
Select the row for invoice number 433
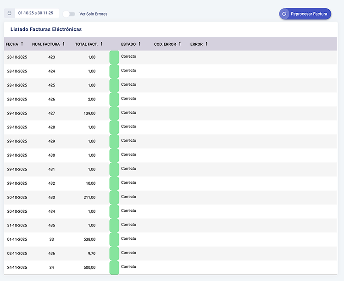51,198
